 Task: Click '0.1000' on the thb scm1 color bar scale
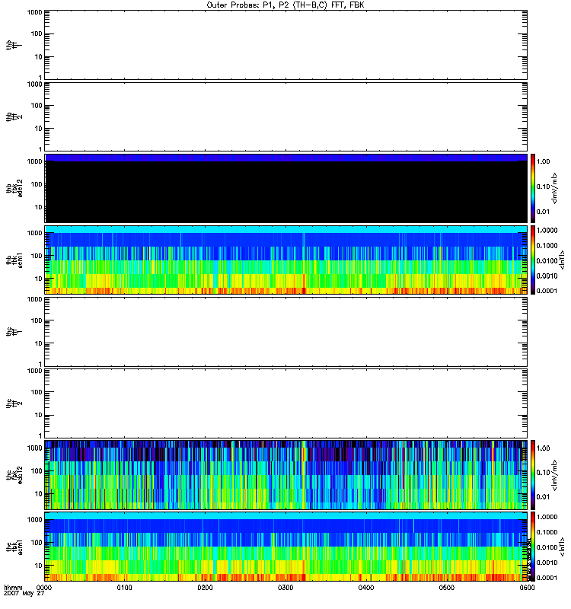pyautogui.click(x=547, y=245)
